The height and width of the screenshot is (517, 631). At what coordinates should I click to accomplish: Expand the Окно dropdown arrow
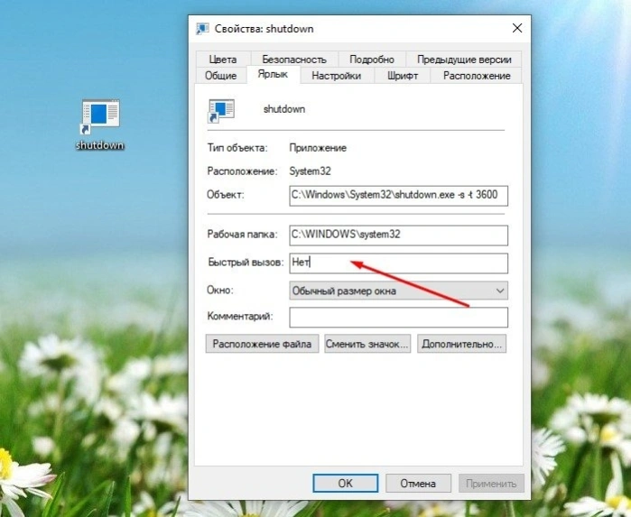pyautogui.click(x=500, y=291)
